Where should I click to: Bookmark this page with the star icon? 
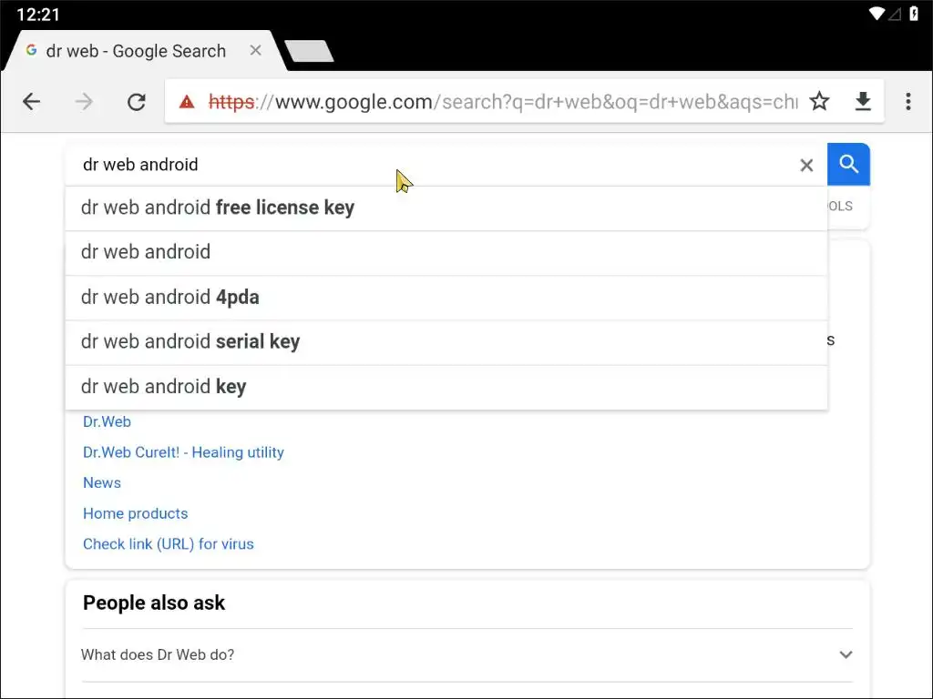(x=820, y=102)
